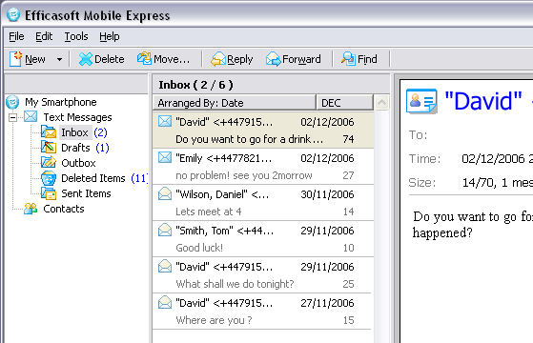Click unread envelope icon of first David message

pos(165,121)
